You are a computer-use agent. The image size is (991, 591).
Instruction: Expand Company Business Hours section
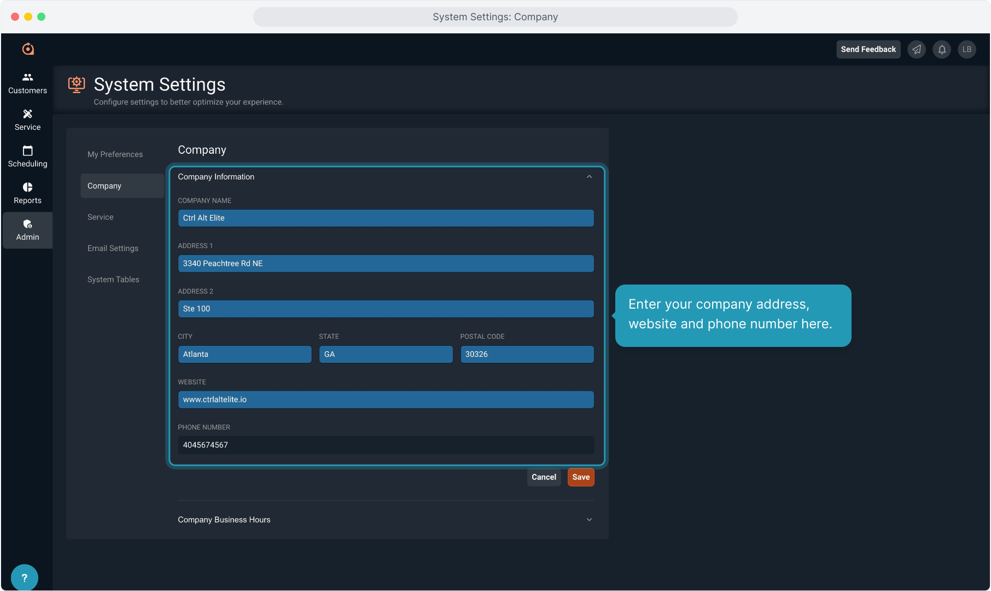(x=589, y=520)
